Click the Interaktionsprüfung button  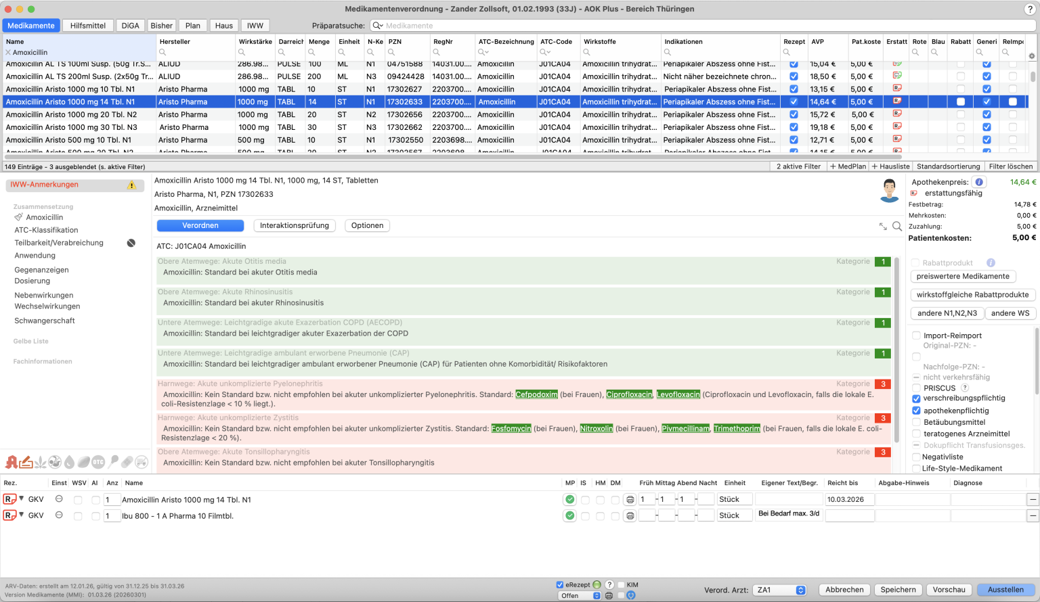pos(295,226)
